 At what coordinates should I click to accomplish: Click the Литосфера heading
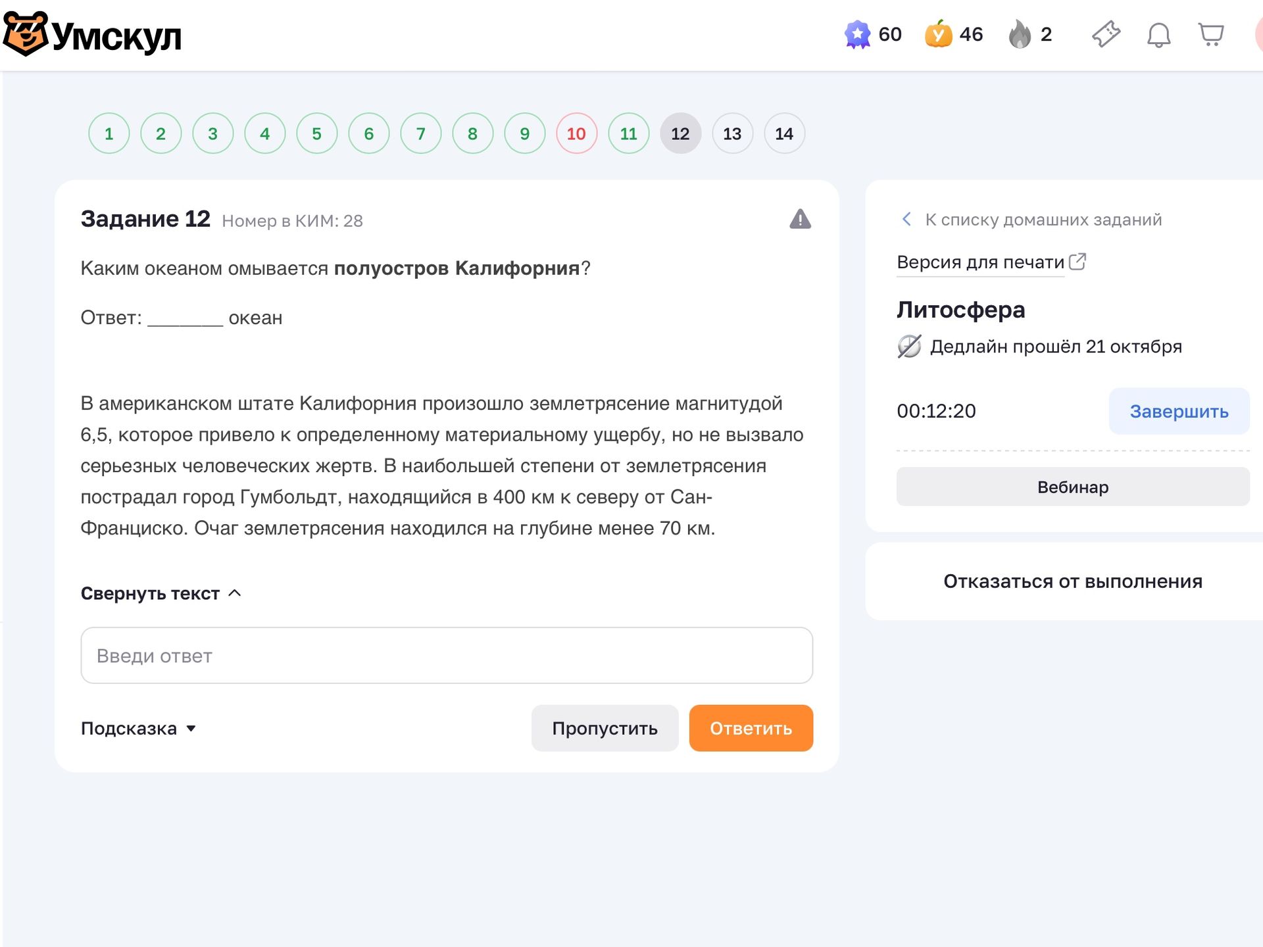[960, 310]
